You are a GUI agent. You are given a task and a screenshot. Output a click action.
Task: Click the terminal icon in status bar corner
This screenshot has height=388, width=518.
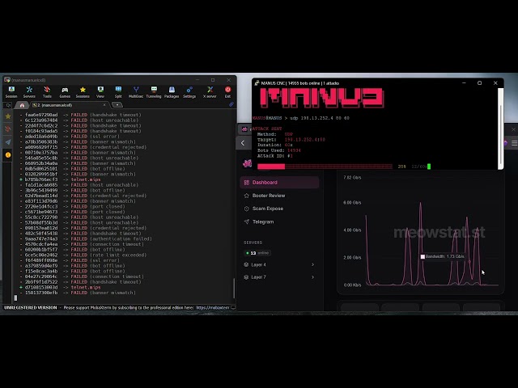point(233,307)
